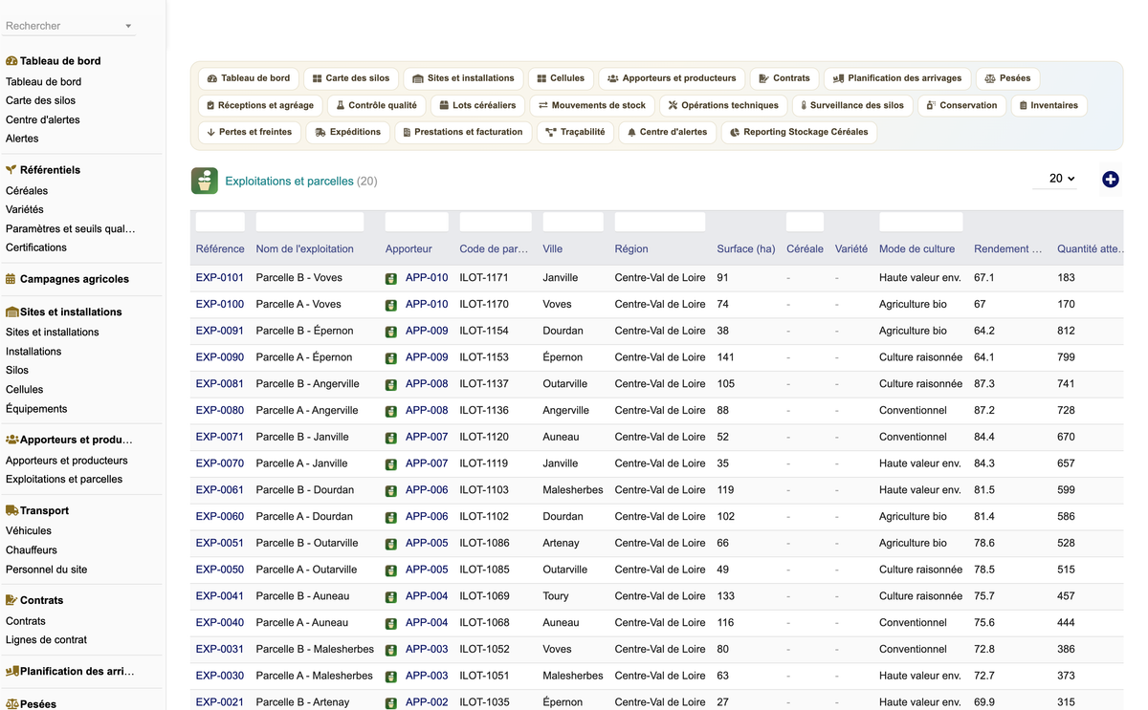This screenshot has height=710, width=1148.
Task: Open the Reporting Stockage Céréales tab
Action: point(799,132)
